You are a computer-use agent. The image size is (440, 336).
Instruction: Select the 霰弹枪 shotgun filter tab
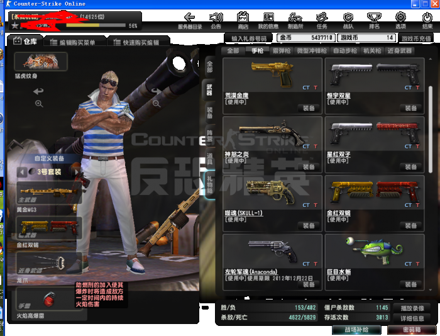(x=282, y=51)
